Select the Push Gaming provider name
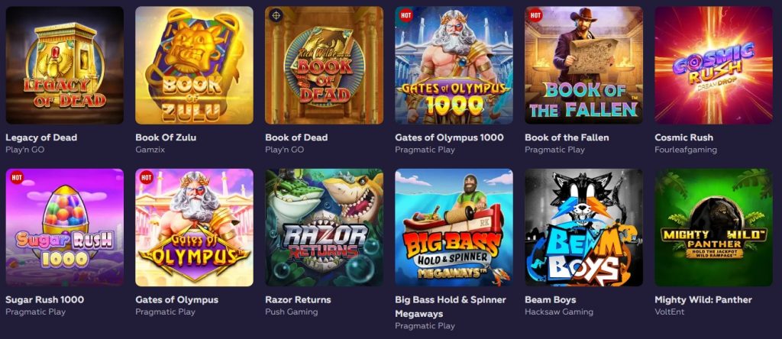This screenshot has width=782, height=339. point(291,312)
